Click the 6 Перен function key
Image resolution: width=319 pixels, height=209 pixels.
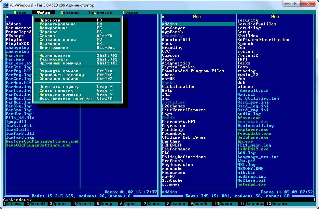(x=129, y=204)
